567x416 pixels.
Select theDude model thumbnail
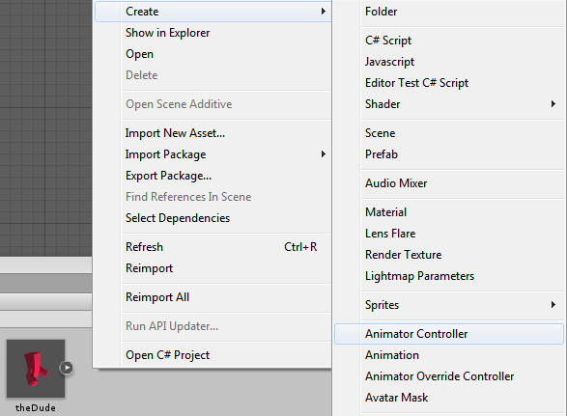(36, 369)
